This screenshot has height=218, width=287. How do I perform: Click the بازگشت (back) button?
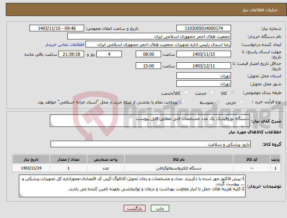coord(135,208)
